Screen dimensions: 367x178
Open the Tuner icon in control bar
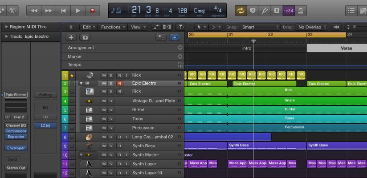click(265, 10)
